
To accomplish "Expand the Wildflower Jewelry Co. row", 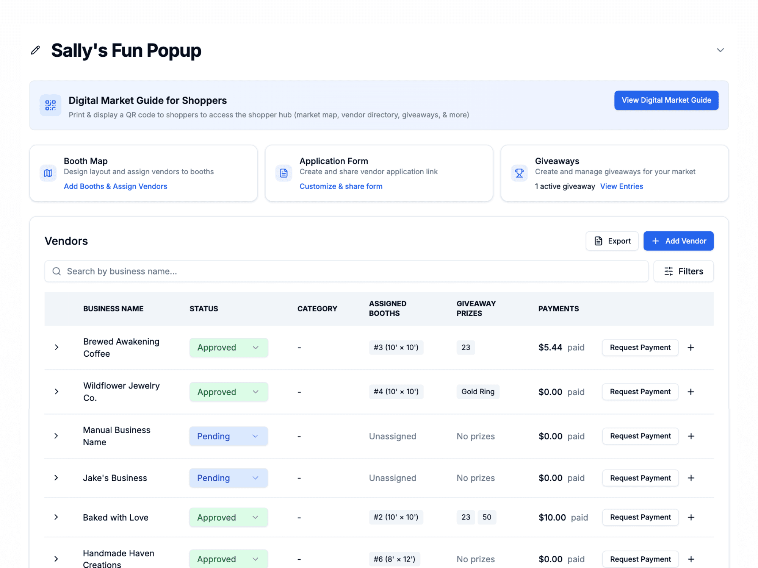I will pos(56,392).
